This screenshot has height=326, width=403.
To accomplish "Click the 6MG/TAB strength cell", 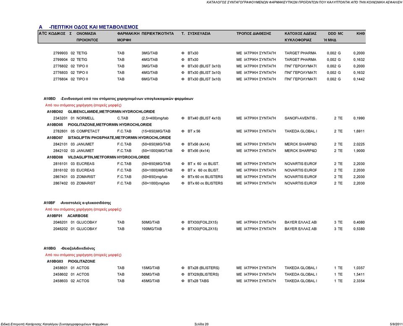I will 149,79.
